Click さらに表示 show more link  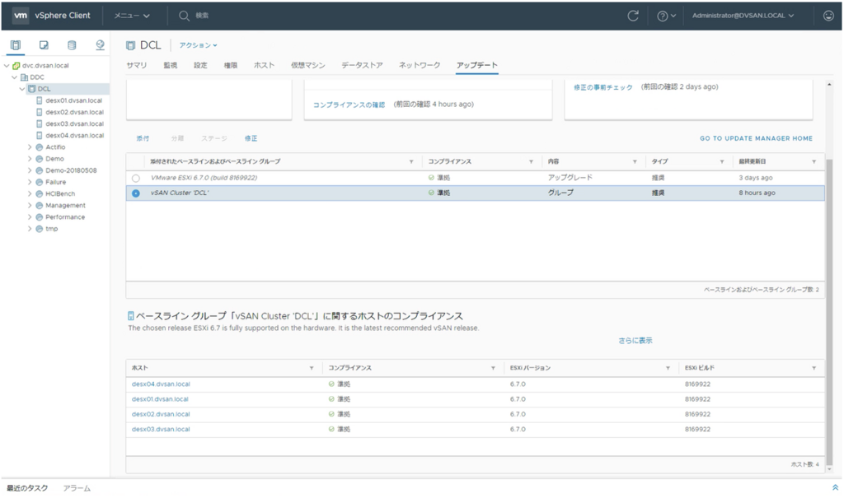[x=635, y=341]
